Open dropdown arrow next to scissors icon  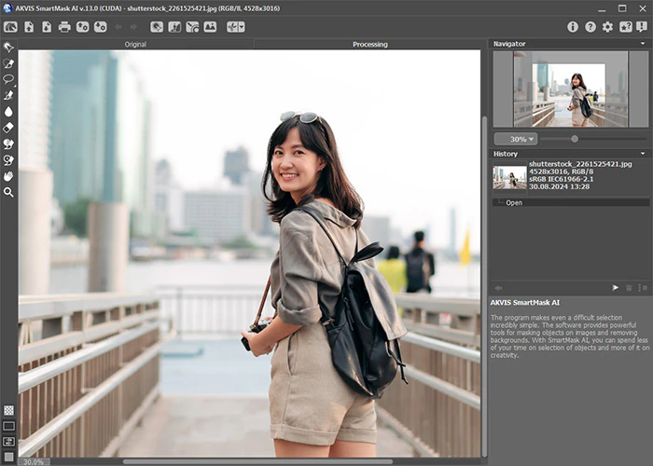[242, 27]
